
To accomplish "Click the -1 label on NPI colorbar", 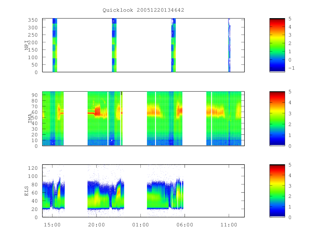I will click(291, 68).
